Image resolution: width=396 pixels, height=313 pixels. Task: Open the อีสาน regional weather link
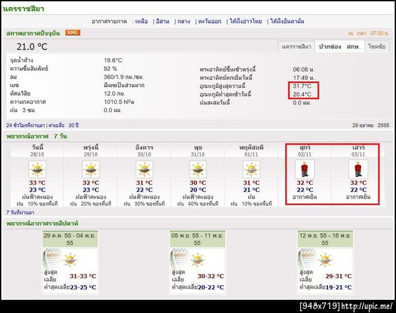pos(162,22)
